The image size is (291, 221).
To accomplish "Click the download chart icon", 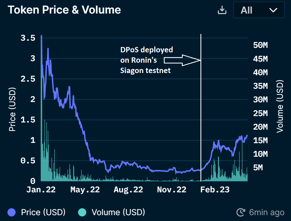I will pyautogui.click(x=222, y=10).
